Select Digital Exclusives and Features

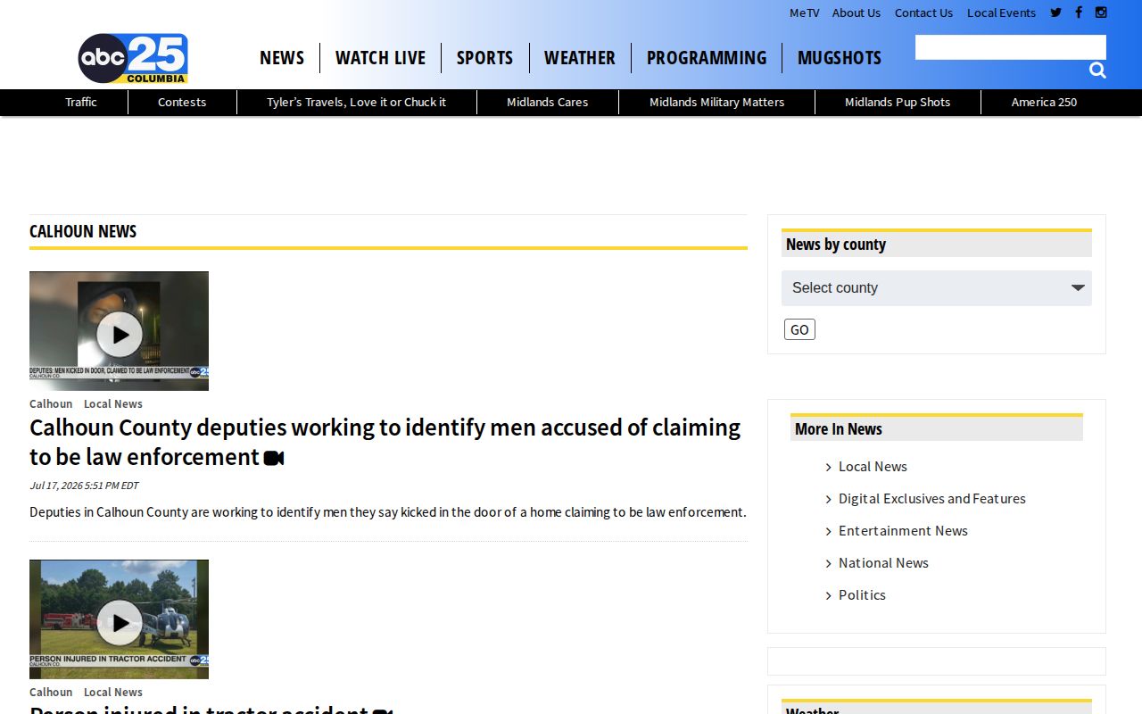[932, 499]
